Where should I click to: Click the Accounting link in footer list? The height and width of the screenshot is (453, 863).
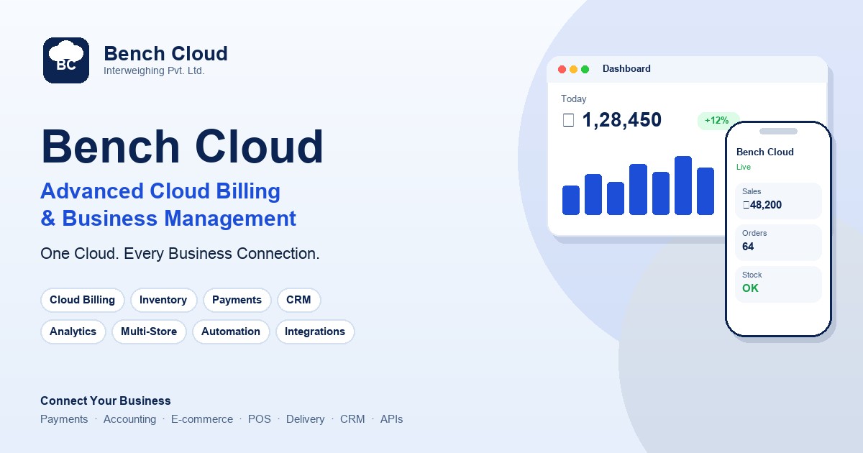(x=129, y=419)
